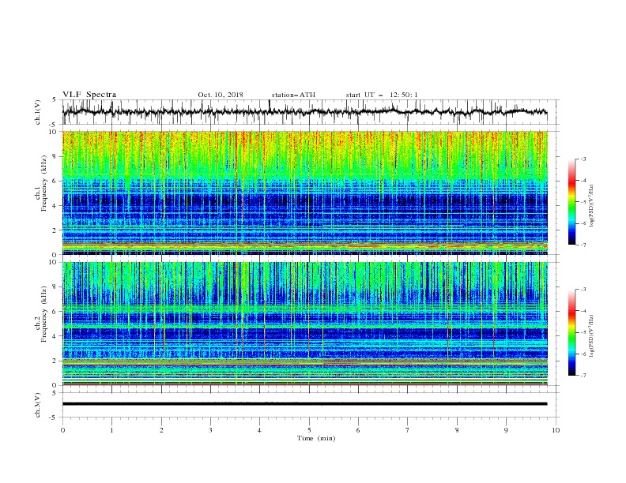
Task: Click the thick ch.3 voltage trace
Action: coord(304,404)
